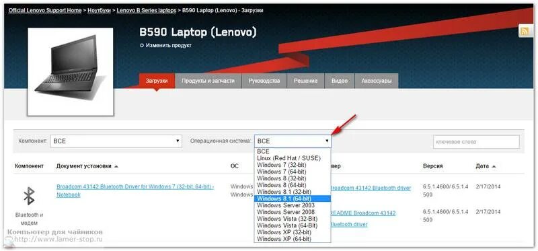Select Windows Server 2008 option
The height and width of the screenshot is (251, 538).
[293, 212]
